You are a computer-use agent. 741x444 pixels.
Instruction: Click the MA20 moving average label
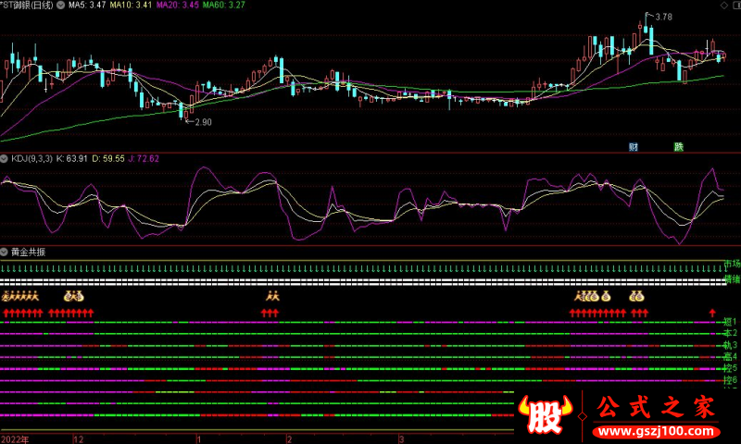177,6
